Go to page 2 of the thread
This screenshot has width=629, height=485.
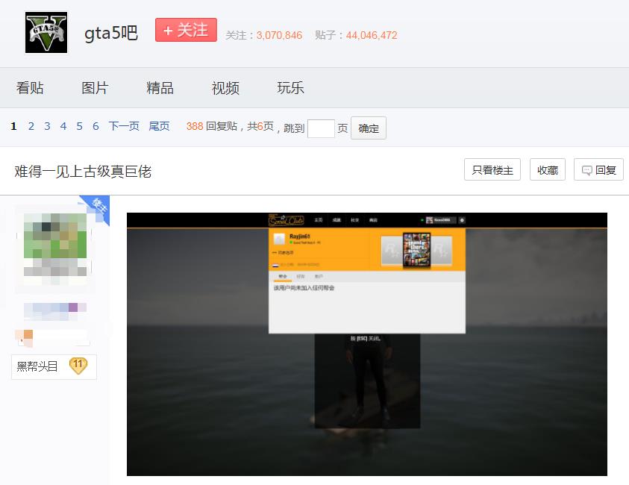pyautogui.click(x=31, y=127)
